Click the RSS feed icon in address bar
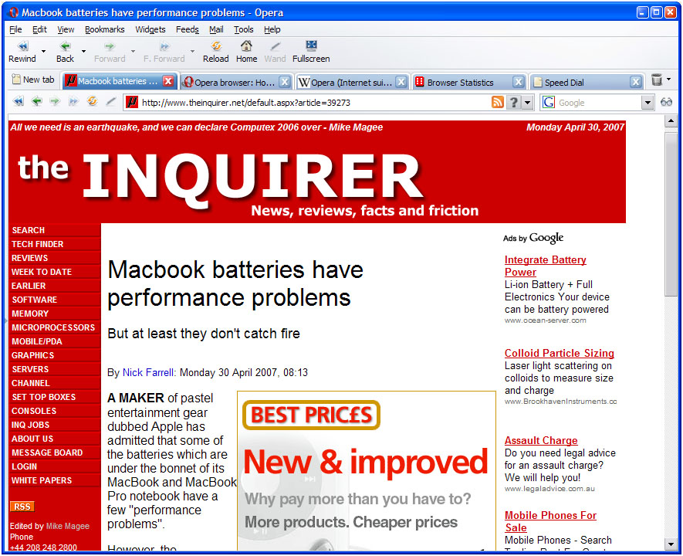This screenshot has height=556, width=683. pos(498,103)
